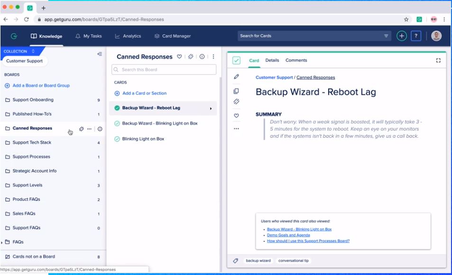Switch to the Card tab
Image resolution: width=452 pixels, height=275 pixels.
tap(254, 61)
